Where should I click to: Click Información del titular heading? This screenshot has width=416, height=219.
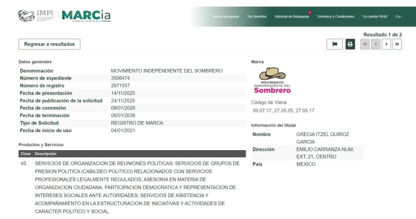274,125
